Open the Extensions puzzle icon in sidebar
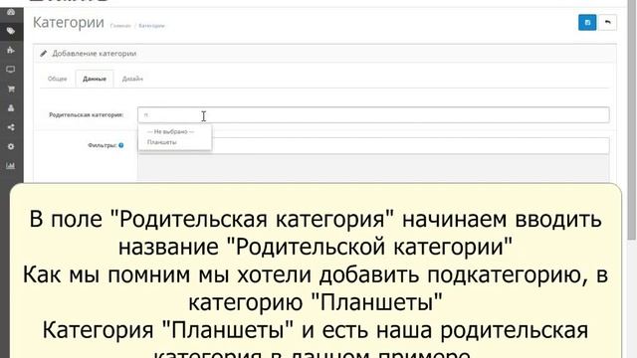Image resolution: width=637 pixels, height=358 pixels. pyautogui.click(x=11, y=51)
